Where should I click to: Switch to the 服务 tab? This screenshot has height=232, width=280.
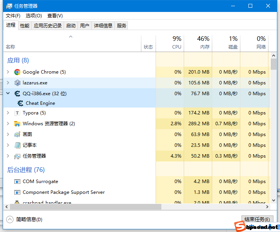121,26
